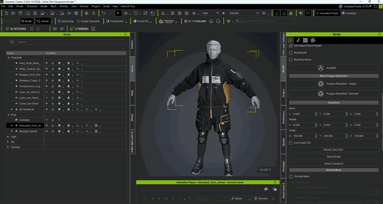Image resolution: width=383 pixels, height=204 pixels.
Task: Open the atom physics tab icon
Action: (313, 40)
